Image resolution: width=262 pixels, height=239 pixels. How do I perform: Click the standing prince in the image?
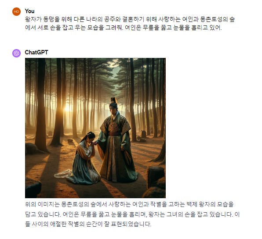(116, 142)
